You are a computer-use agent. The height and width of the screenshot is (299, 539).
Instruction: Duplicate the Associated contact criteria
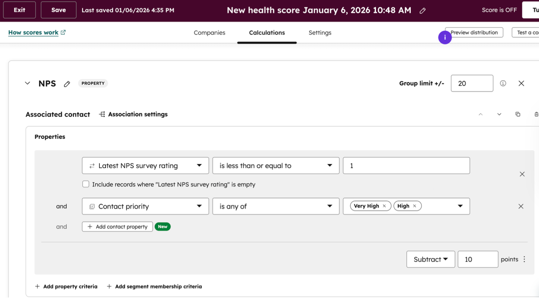tap(518, 114)
